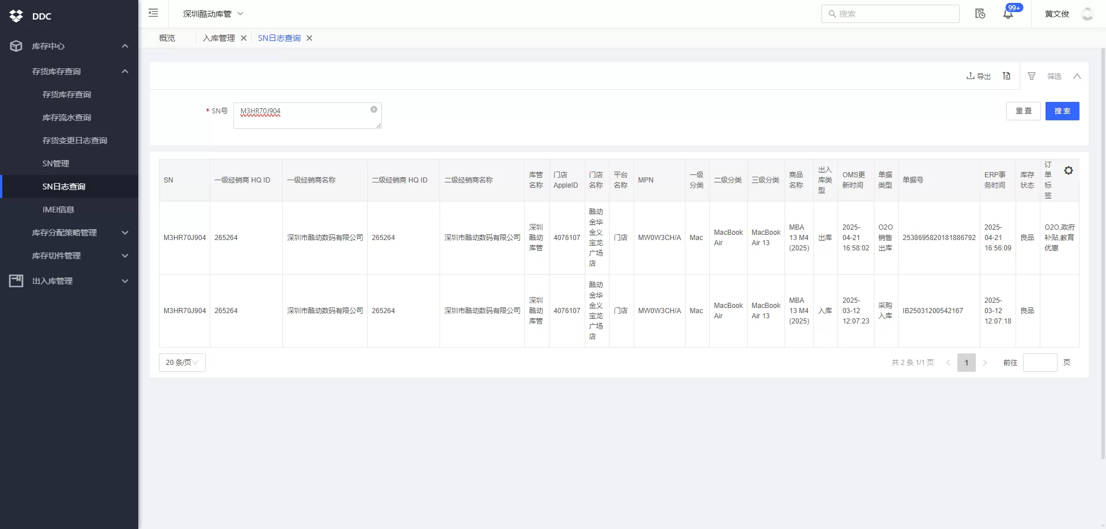1106x529 pixels.
Task: Click the 重置 reset button
Action: tap(1024, 111)
